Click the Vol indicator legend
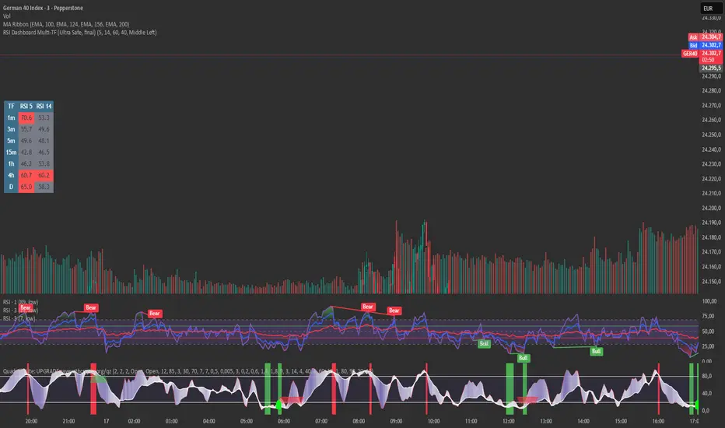 (6, 16)
